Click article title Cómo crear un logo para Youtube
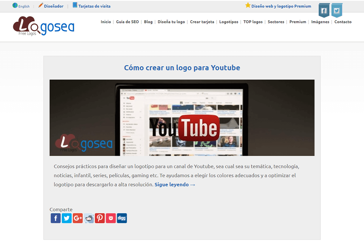Viewport: 364px width, 243px height. tap(182, 68)
